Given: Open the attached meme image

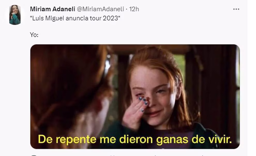Looking at the screenshot, I should click(135, 97).
